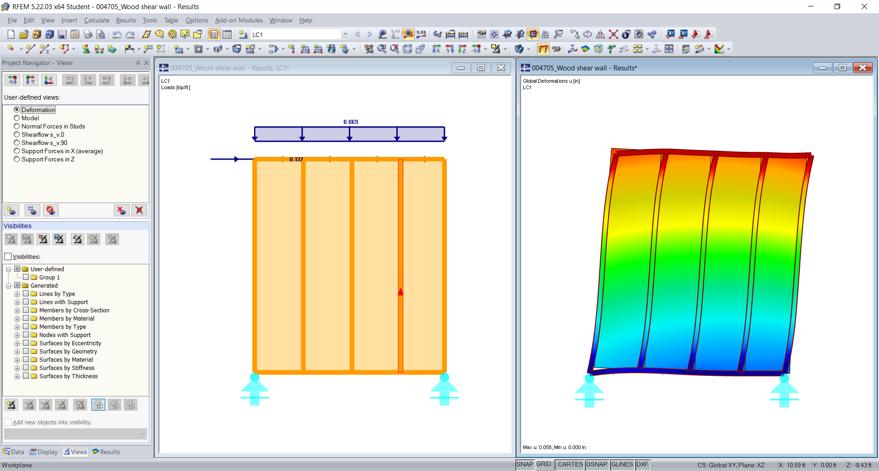Toggle SNAP in status bar
The image size is (879, 471).
point(525,465)
